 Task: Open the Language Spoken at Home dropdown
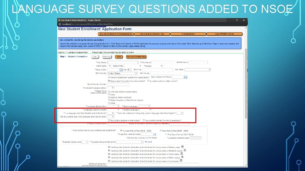(x=114, y=110)
